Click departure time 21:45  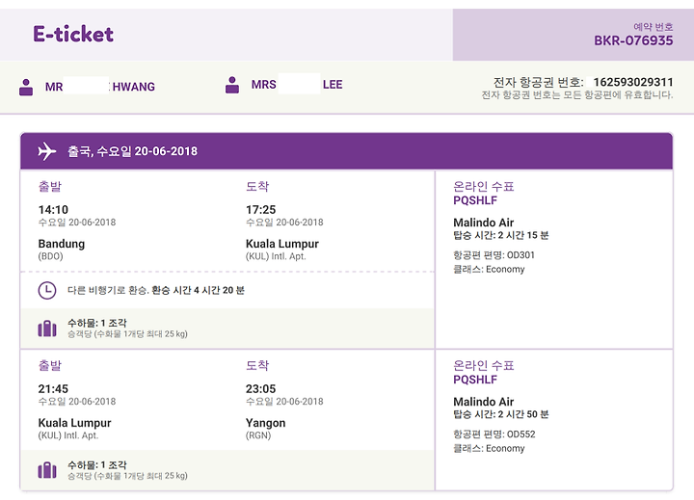(x=53, y=389)
